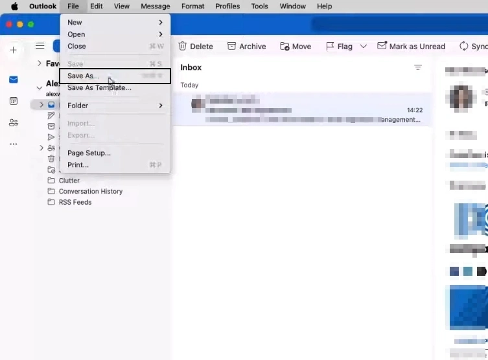
Task: Click Mark as Unread label
Action: coord(417,47)
